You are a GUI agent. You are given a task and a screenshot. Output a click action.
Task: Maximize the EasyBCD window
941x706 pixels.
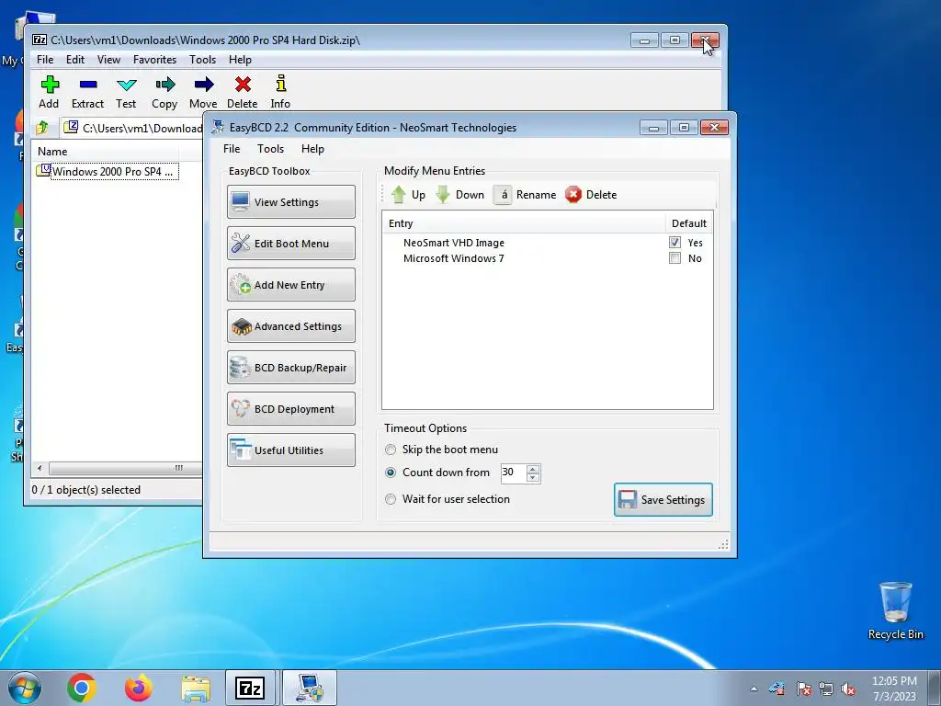(684, 127)
